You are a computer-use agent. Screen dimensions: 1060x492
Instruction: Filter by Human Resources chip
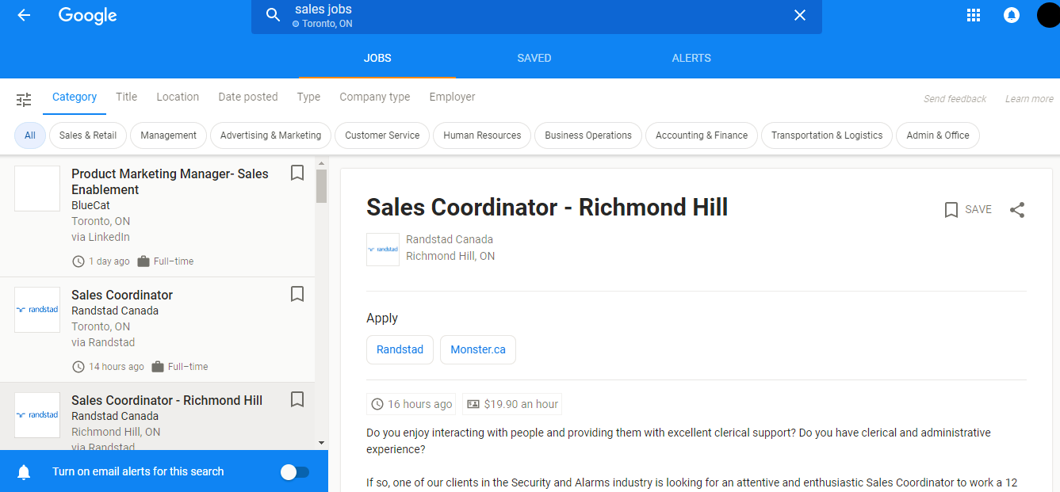coord(482,135)
